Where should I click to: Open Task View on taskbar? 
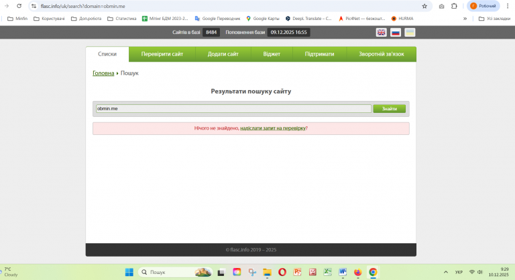[x=221, y=272]
